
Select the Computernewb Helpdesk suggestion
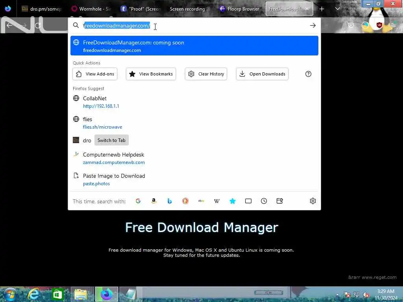click(x=194, y=158)
